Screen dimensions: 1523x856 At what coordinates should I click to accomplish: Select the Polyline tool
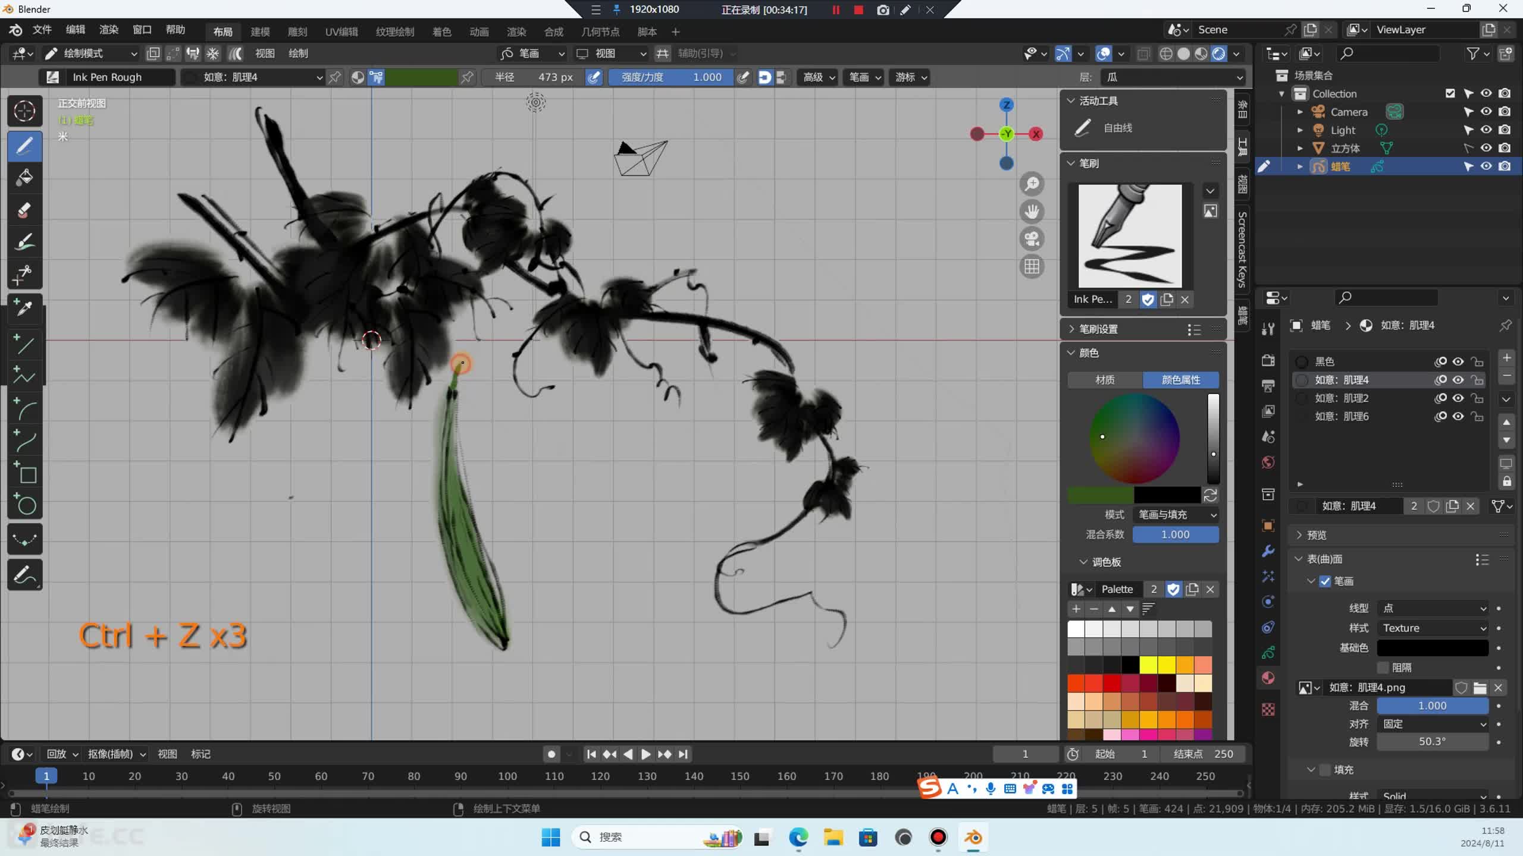[24, 376]
